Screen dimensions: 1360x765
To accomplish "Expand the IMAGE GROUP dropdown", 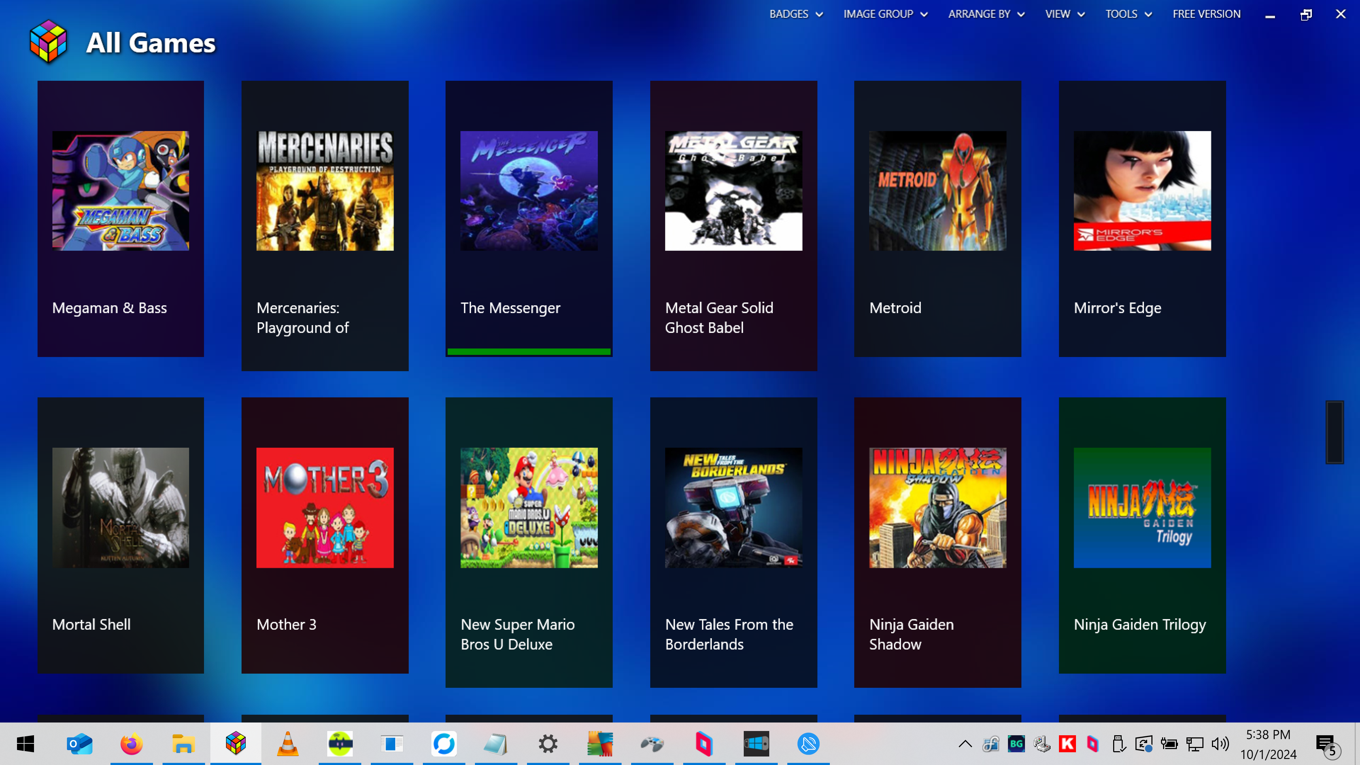I will tap(885, 14).
